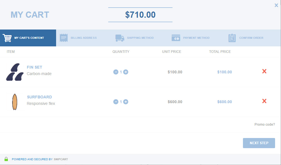The width and height of the screenshot is (281, 165).
Task: Remove Fin Set using red X
Action: click(x=264, y=71)
